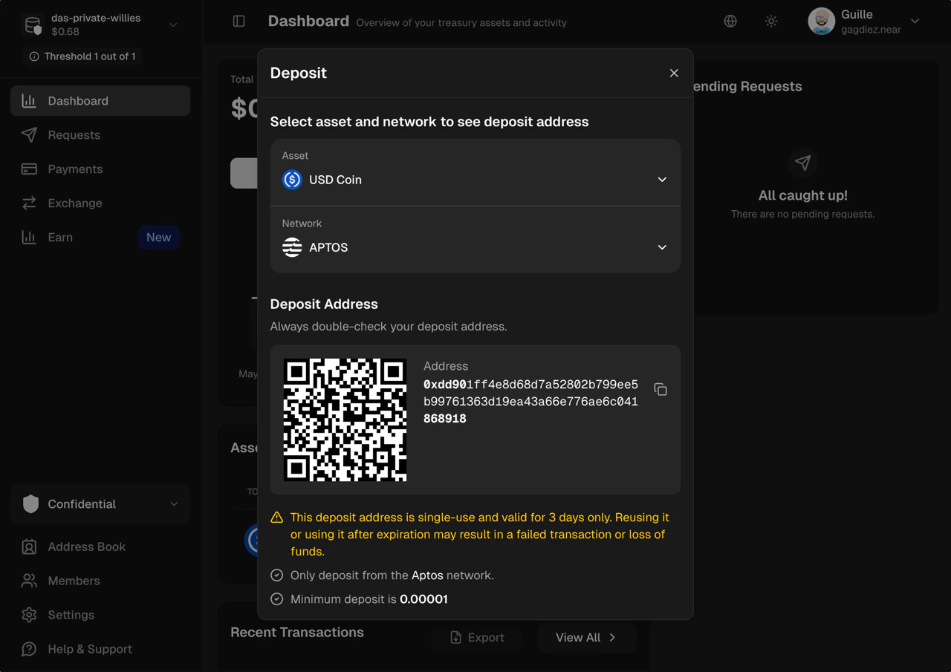
Task: Click the New badge next to Earn
Action: 158,238
